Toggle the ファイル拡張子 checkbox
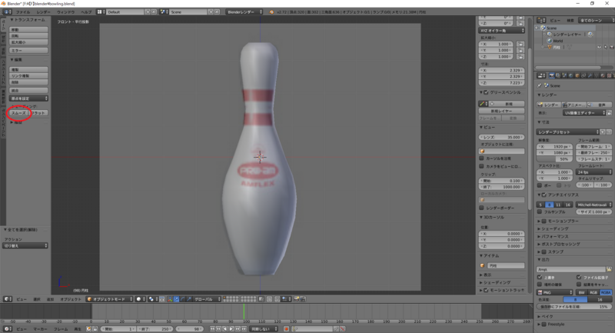615x333 pixels. pyautogui.click(x=579, y=278)
